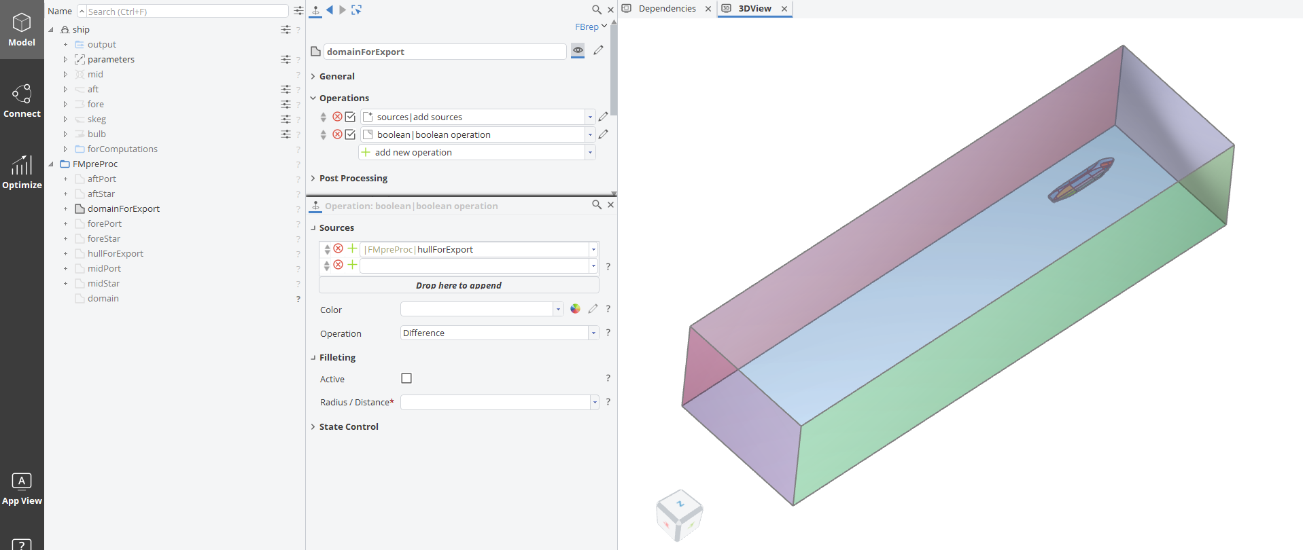This screenshot has height=550, width=1303.
Task: Add a source after hullForExport row
Action: coord(352,249)
